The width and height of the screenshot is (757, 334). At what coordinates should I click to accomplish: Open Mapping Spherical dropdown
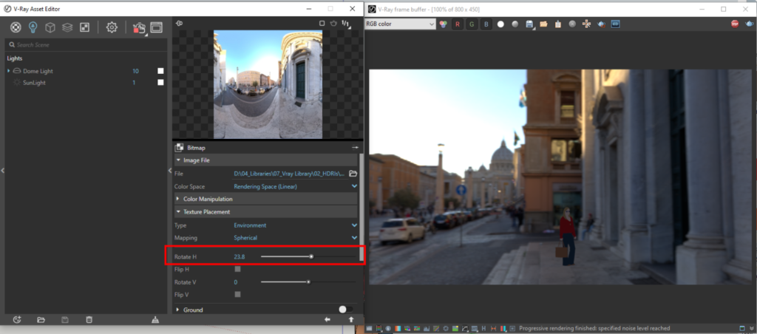tap(296, 238)
